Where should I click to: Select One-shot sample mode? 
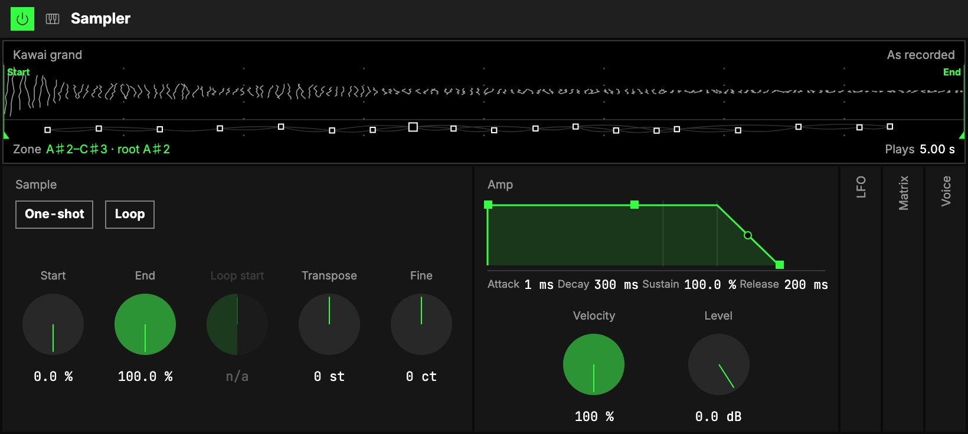coord(54,214)
